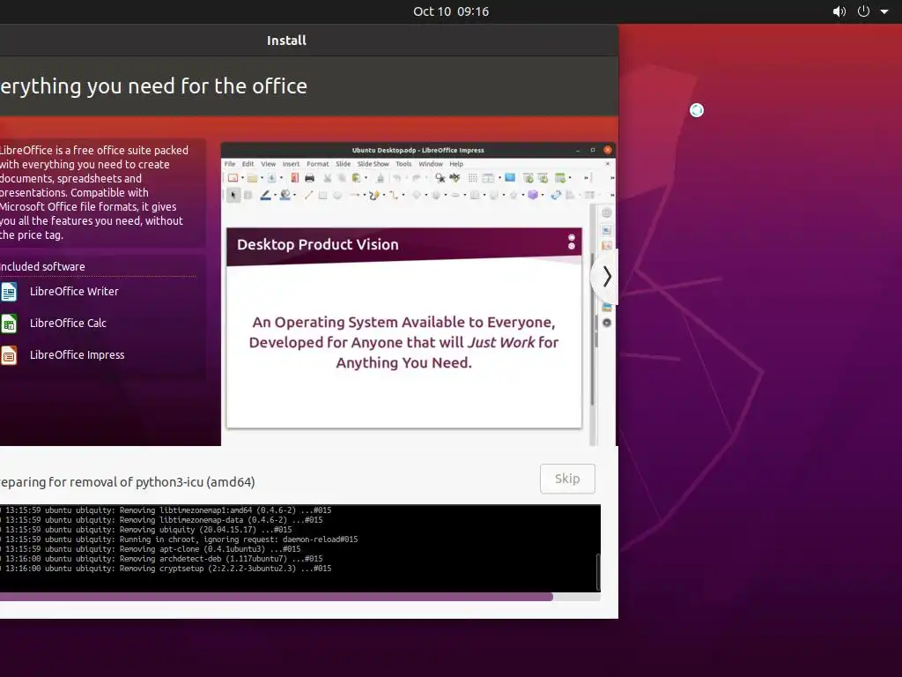Click the LibreOffice Writer icon
902x677 pixels.
click(x=9, y=292)
